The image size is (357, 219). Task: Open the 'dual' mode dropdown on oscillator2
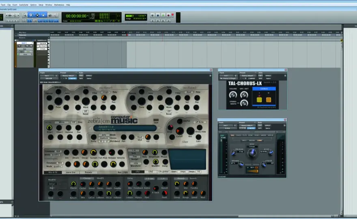click(189, 92)
